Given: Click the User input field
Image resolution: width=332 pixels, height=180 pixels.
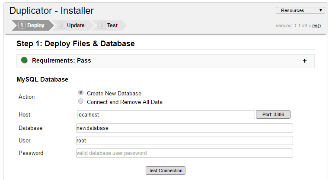Looking at the screenshot, I should (185, 140).
